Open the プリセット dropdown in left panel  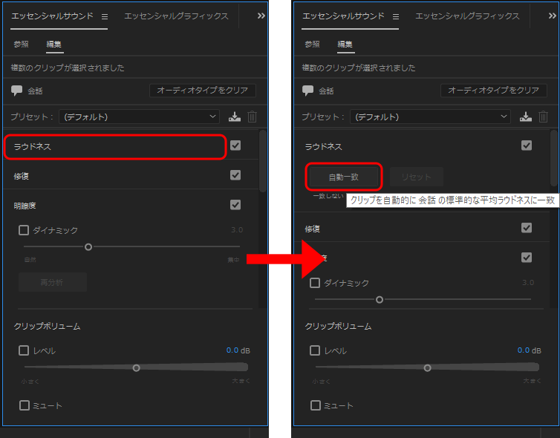click(140, 117)
